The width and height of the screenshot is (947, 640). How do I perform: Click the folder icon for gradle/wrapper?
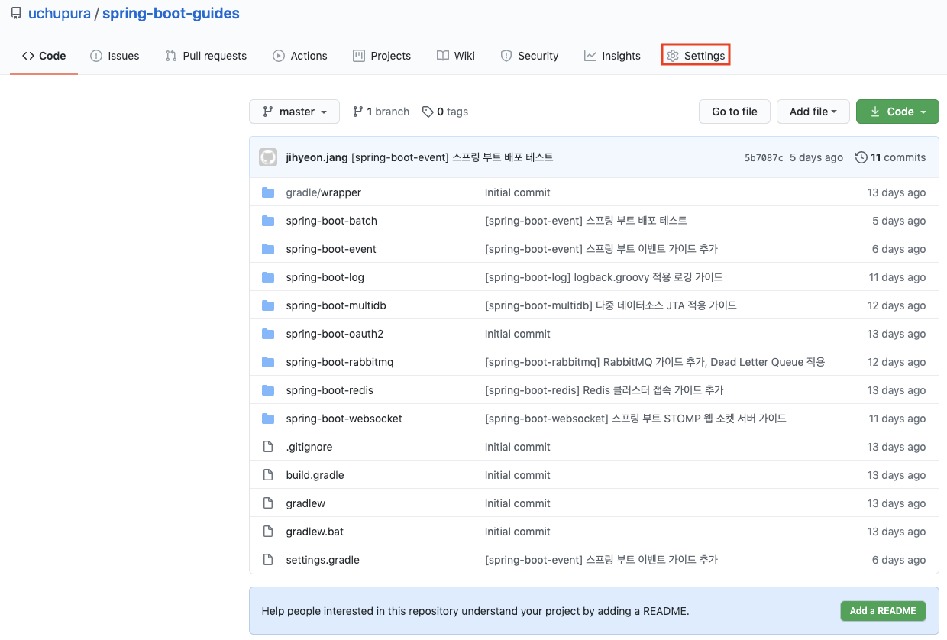point(268,192)
